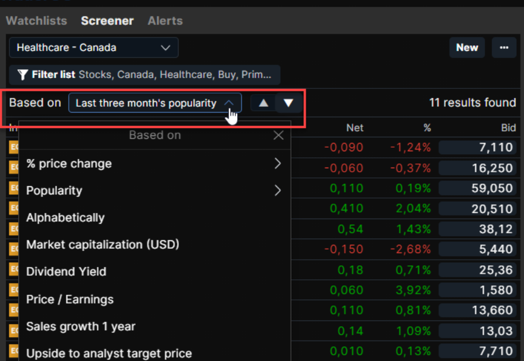The image size is (524, 361).
Task: Open the three-dots more options menu
Action: [x=504, y=48]
